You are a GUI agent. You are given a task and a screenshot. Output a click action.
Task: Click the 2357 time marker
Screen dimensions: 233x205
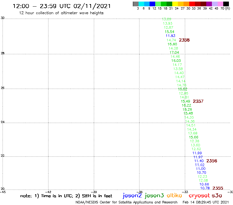point(198,101)
